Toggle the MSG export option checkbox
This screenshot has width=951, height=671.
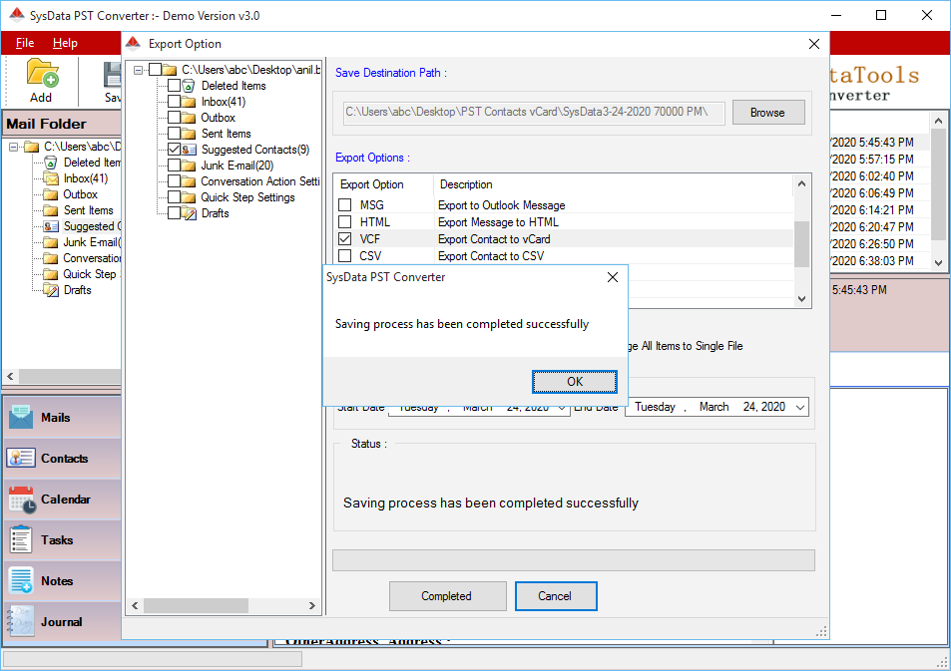(344, 204)
